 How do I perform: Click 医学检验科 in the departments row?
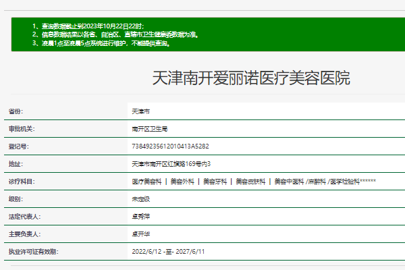click(345, 182)
